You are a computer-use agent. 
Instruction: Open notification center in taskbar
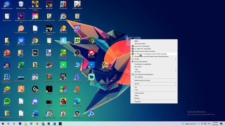221,124
